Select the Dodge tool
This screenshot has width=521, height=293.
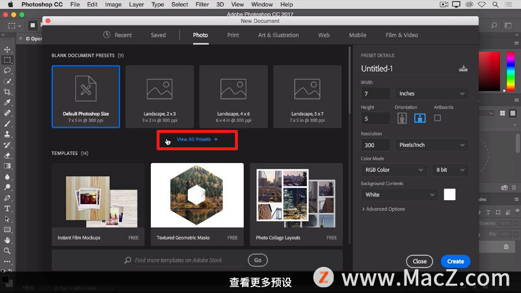[x=7, y=187]
